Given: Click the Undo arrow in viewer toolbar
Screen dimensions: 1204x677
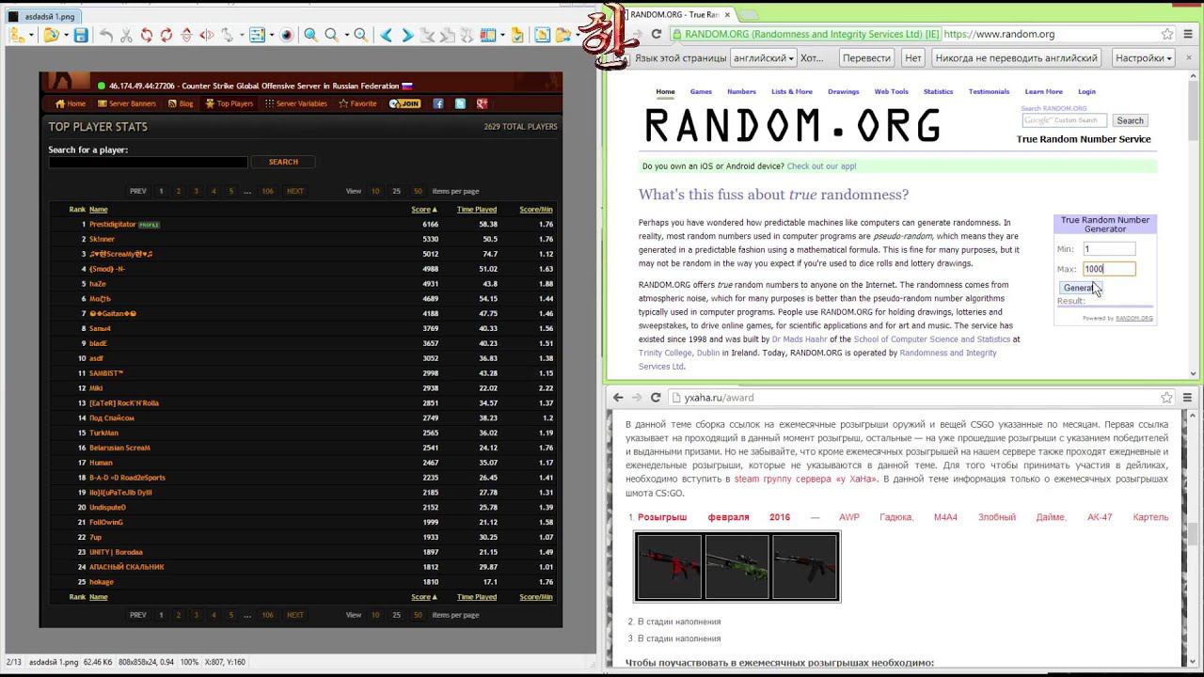Looking at the screenshot, I should tap(106, 36).
